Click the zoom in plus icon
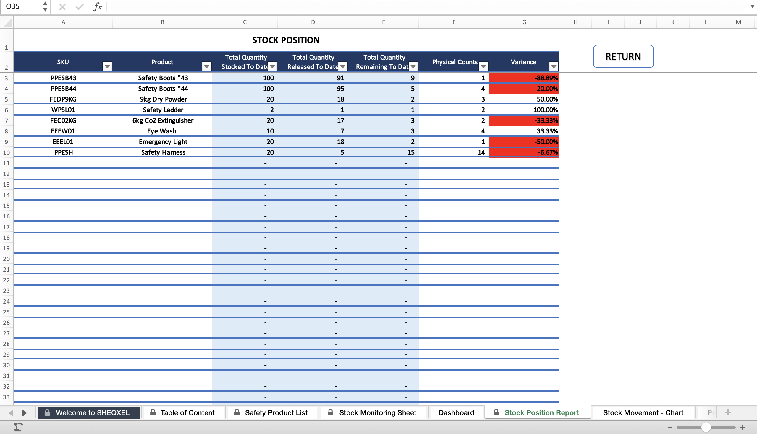Screen dimensions: 757x434 pyautogui.click(x=743, y=427)
